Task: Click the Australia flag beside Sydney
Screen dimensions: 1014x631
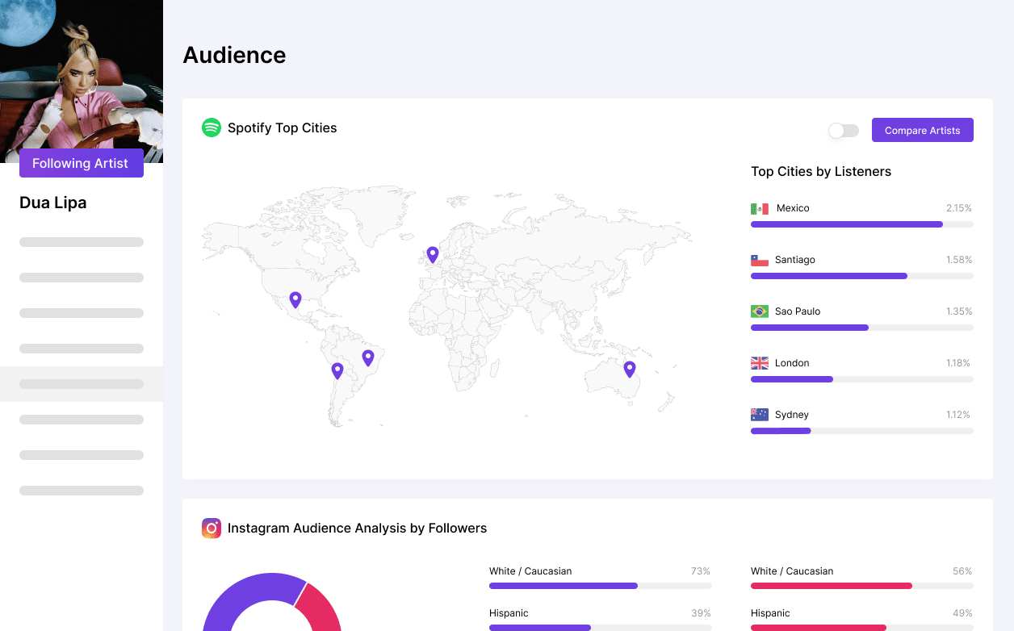Action: click(760, 415)
